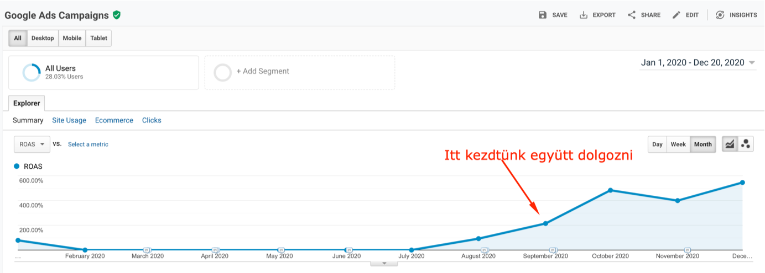Open the Site Usage tab

pos(69,120)
